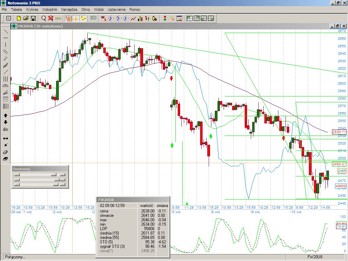Toggle the 1290 price digits display button
348x261 pixels.
(x=68, y=18)
